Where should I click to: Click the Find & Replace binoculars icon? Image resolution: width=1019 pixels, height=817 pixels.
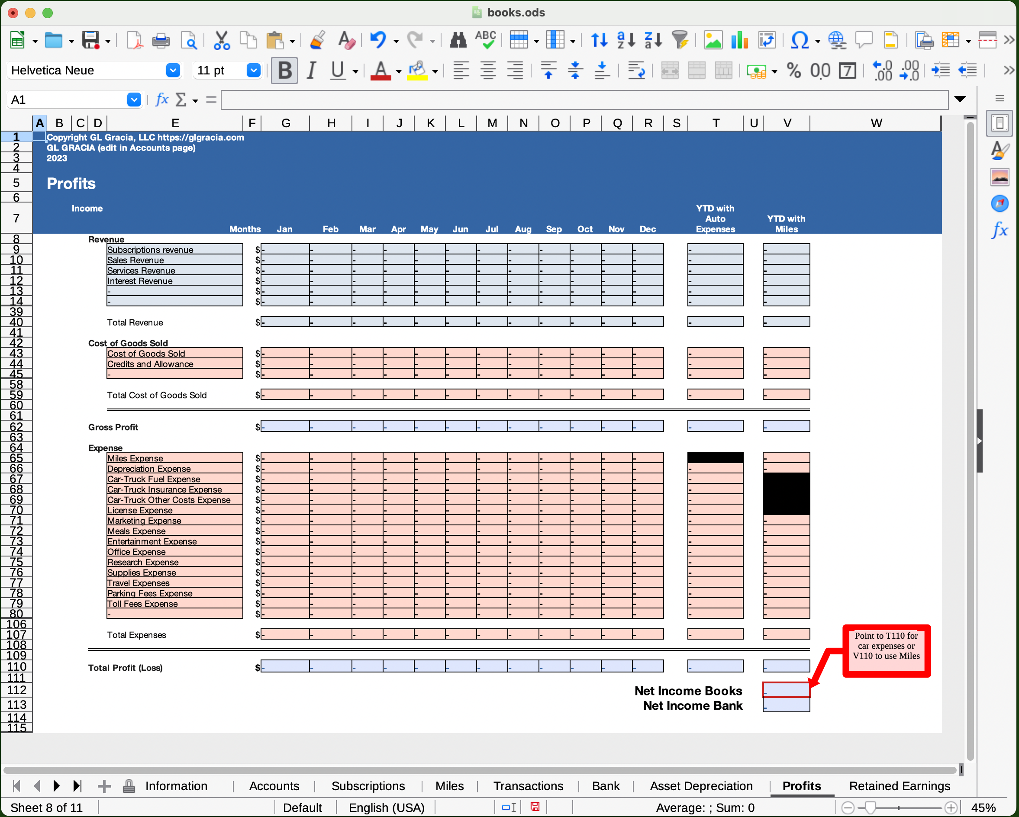[x=458, y=41]
